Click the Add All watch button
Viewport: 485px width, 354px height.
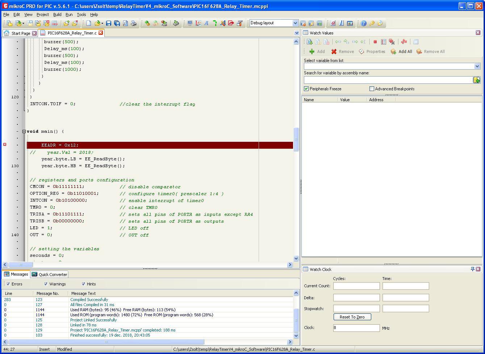tap(401, 52)
